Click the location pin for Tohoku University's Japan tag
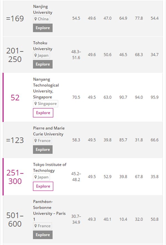166x245 pixels. (x=36, y=55)
